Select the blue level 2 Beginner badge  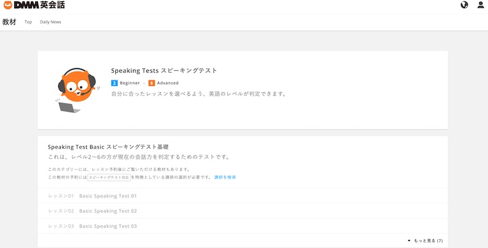[115, 83]
